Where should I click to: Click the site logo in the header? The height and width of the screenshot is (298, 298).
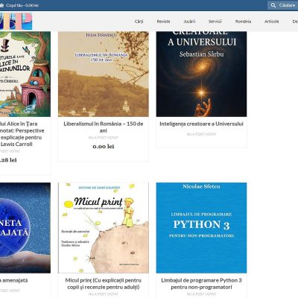coord(16,22)
